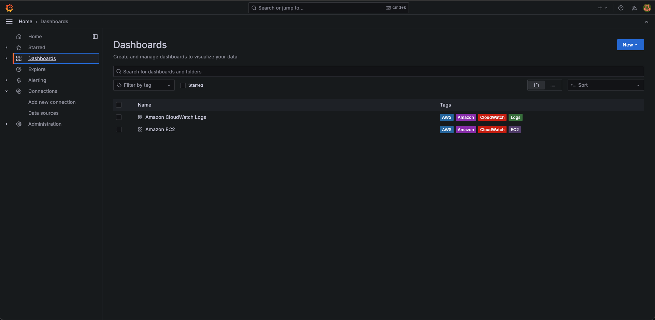Click the Home house icon in sidebar
The width and height of the screenshot is (655, 320).
click(x=19, y=37)
